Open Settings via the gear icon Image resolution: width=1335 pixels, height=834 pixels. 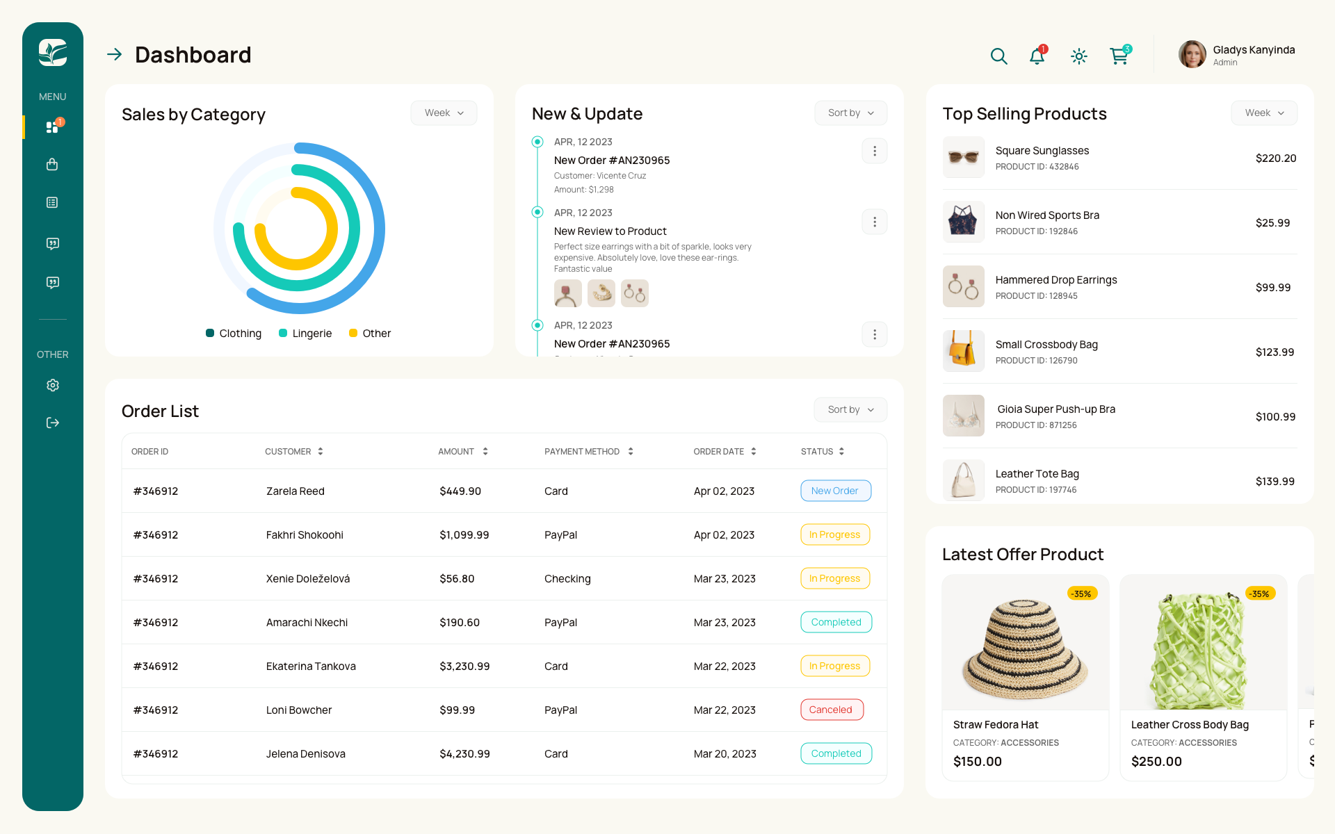click(52, 385)
